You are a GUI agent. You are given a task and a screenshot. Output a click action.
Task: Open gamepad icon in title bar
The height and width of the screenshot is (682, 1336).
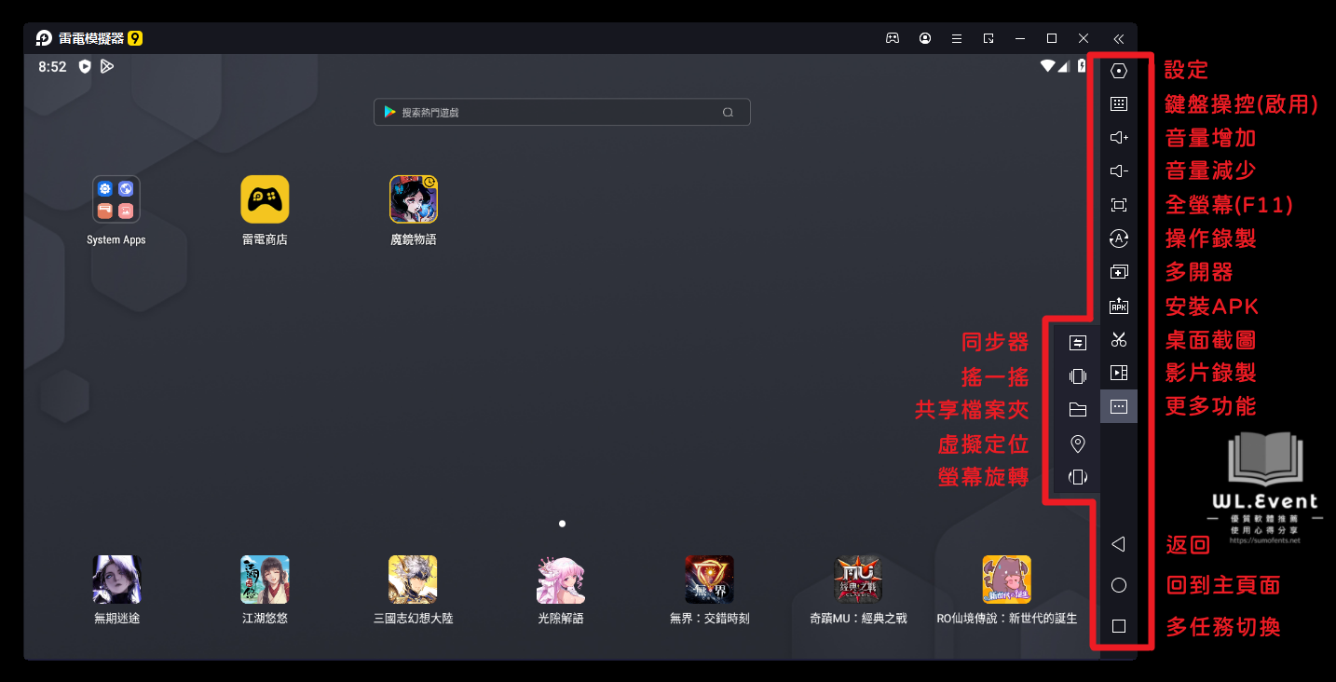tap(892, 38)
